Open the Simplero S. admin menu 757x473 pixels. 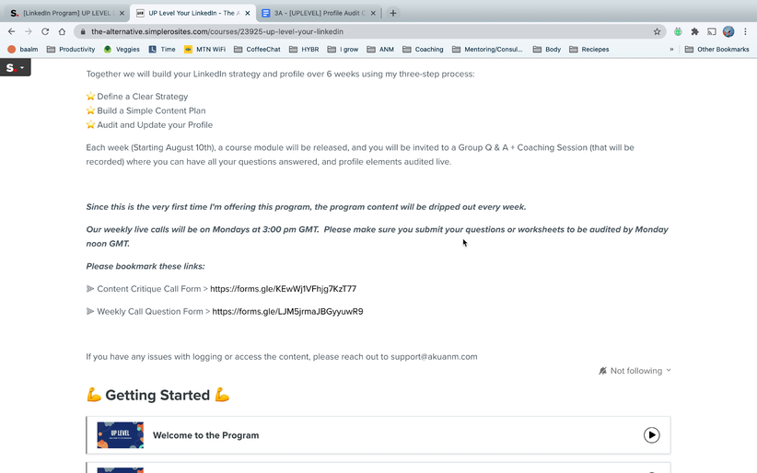[x=16, y=67]
